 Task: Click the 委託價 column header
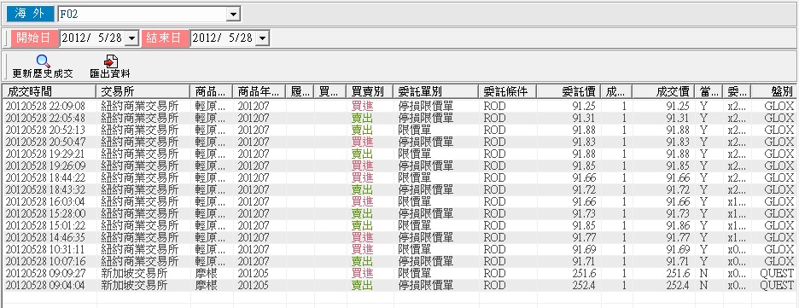(x=569, y=91)
